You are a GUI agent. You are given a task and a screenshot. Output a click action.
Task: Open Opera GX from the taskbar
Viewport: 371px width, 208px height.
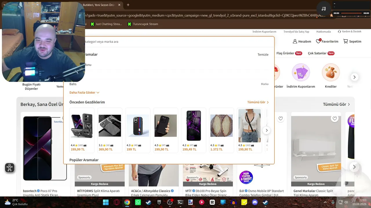[117, 203]
